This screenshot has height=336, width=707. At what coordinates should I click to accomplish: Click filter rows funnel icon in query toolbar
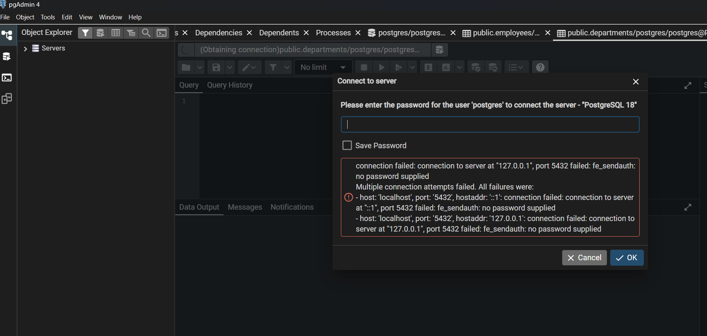pos(273,67)
